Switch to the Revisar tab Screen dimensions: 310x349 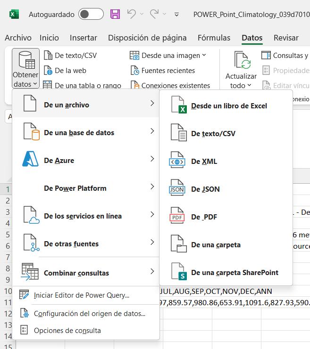pos(286,38)
